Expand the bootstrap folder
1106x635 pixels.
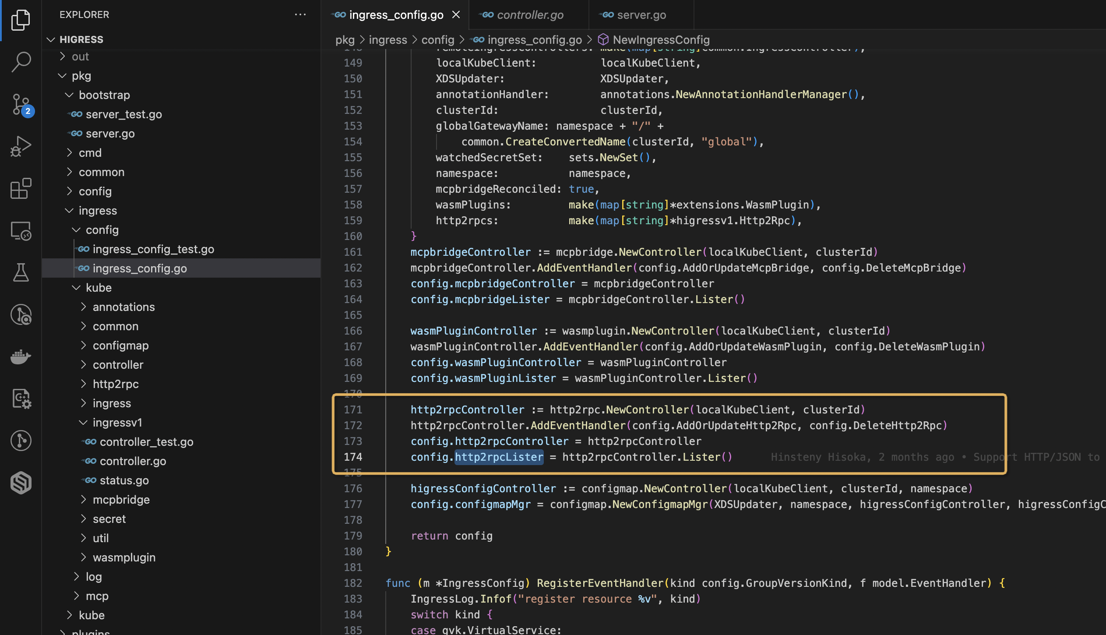[105, 95]
